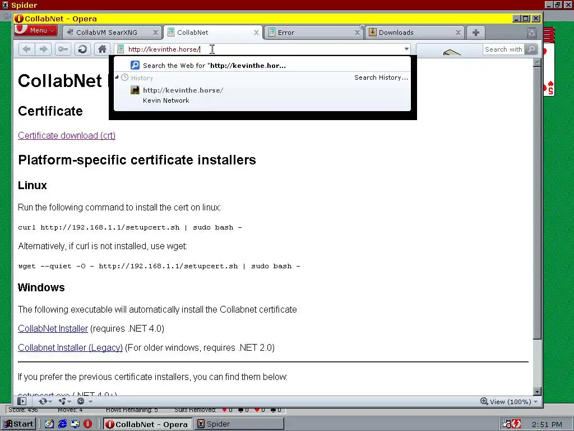574x431 pixels.
Task: Click the wget --quiet command text
Action: (x=159, y=267)
